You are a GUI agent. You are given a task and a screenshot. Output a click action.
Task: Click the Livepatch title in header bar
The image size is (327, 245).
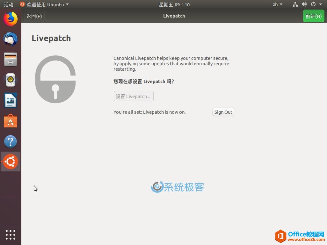(174, 16)
